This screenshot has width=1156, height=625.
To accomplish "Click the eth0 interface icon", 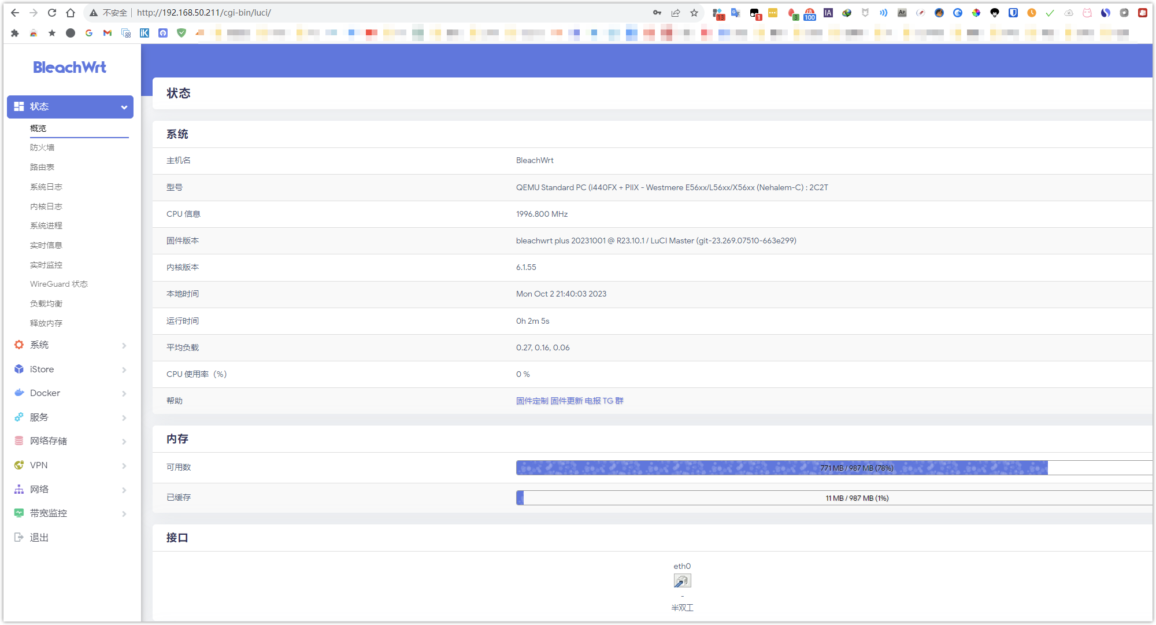I will click(x=682, y=580).
